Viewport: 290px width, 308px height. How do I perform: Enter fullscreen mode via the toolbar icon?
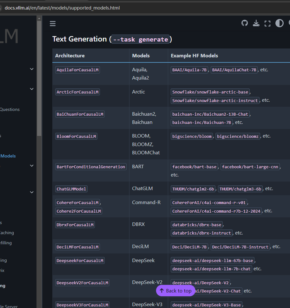[x=267, y=23]
